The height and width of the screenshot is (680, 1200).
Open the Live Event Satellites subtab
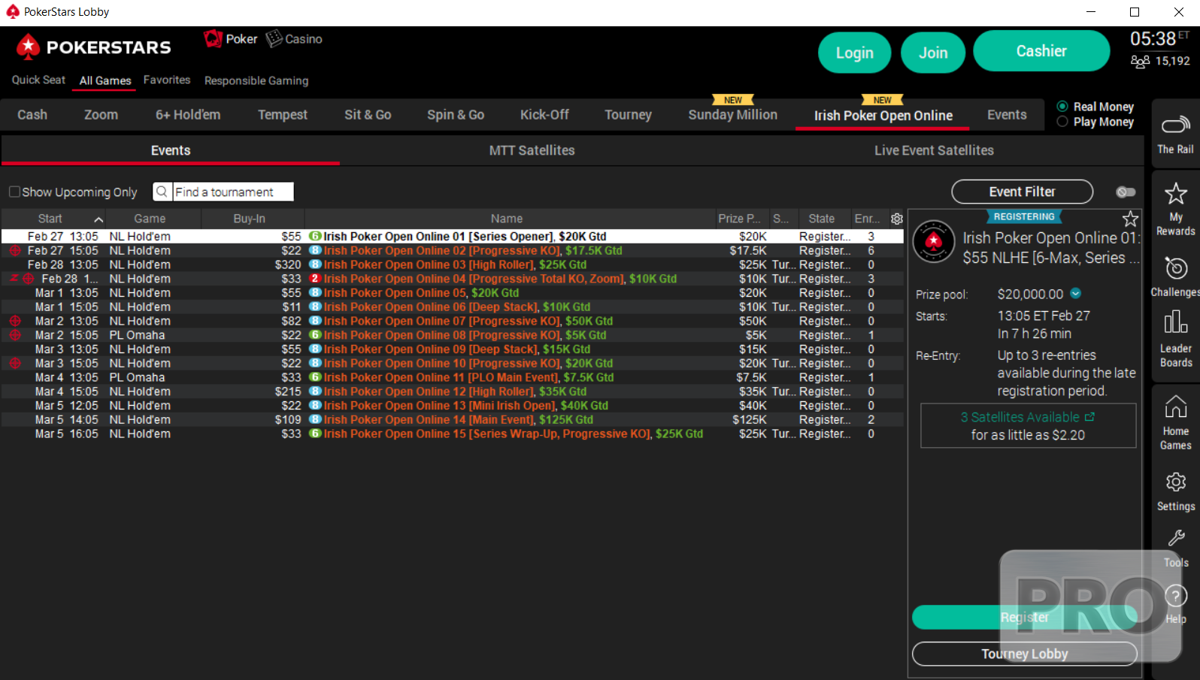coord(934,150)
